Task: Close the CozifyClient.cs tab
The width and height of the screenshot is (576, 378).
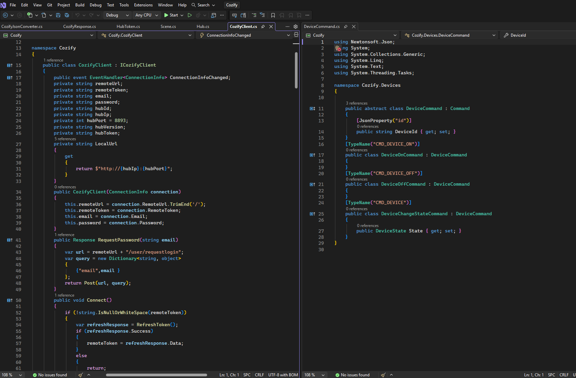Action: 271,27
